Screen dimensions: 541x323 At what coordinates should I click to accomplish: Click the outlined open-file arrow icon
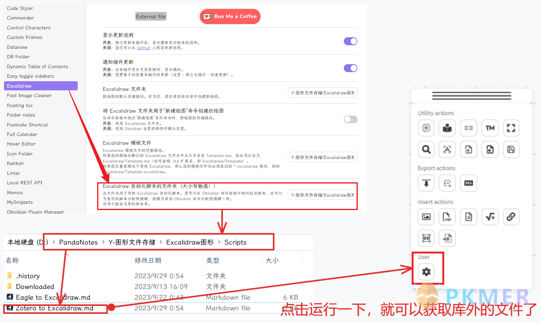[x=468, y=149]
